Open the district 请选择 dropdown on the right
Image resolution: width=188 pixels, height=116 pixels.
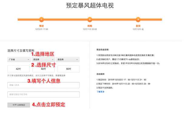[x=68, y=60]
